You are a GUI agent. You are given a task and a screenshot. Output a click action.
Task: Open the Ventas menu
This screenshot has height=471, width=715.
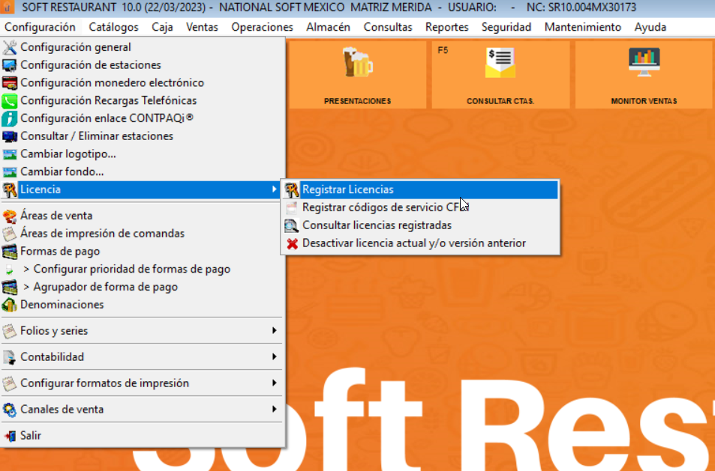pyautogui.click(x=202, y=27)
